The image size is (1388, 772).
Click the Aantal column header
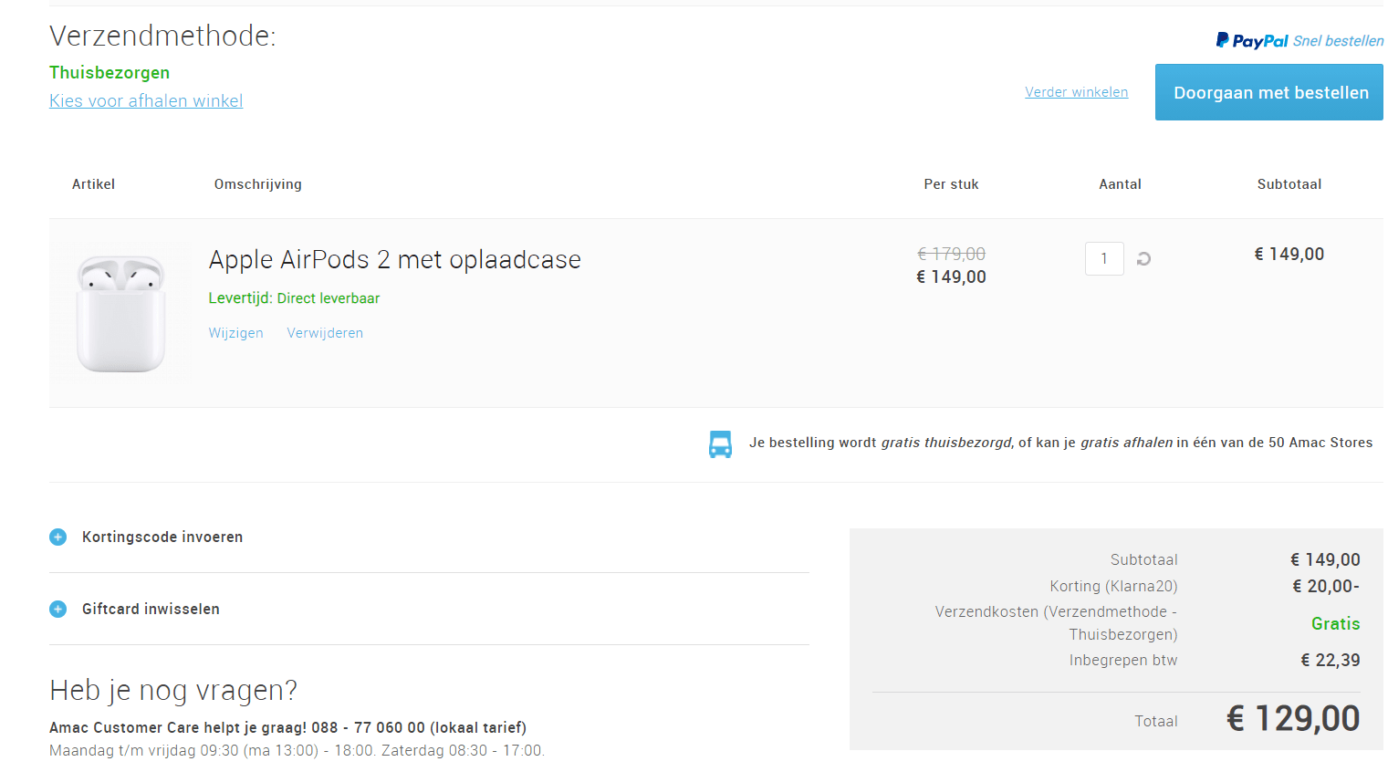(1120, 184)
